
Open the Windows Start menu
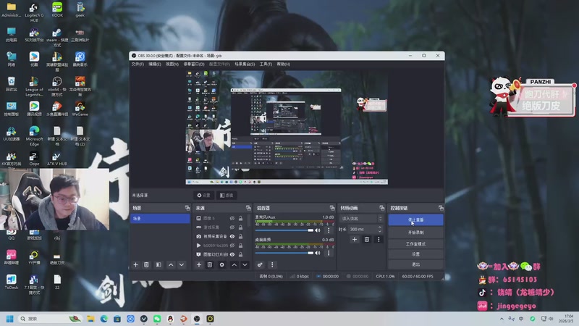pos(10,319)
